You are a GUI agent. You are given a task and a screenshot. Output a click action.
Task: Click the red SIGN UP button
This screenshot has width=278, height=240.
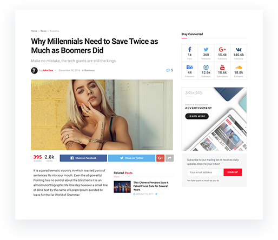click(x=233, y=172)
